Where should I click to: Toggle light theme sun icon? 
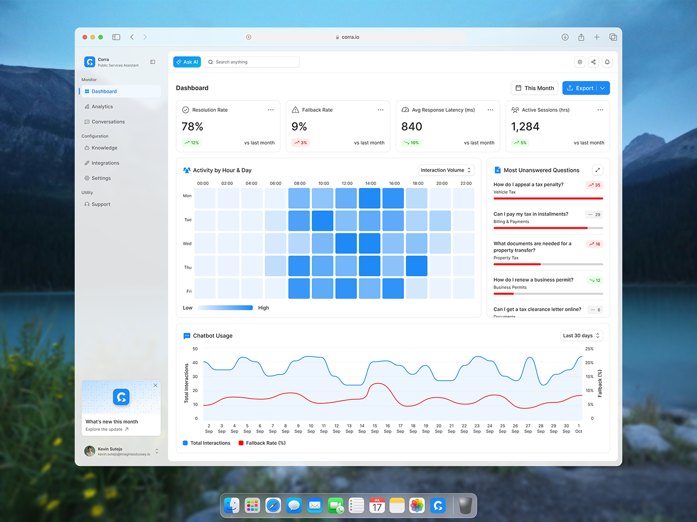click(580, 62)
